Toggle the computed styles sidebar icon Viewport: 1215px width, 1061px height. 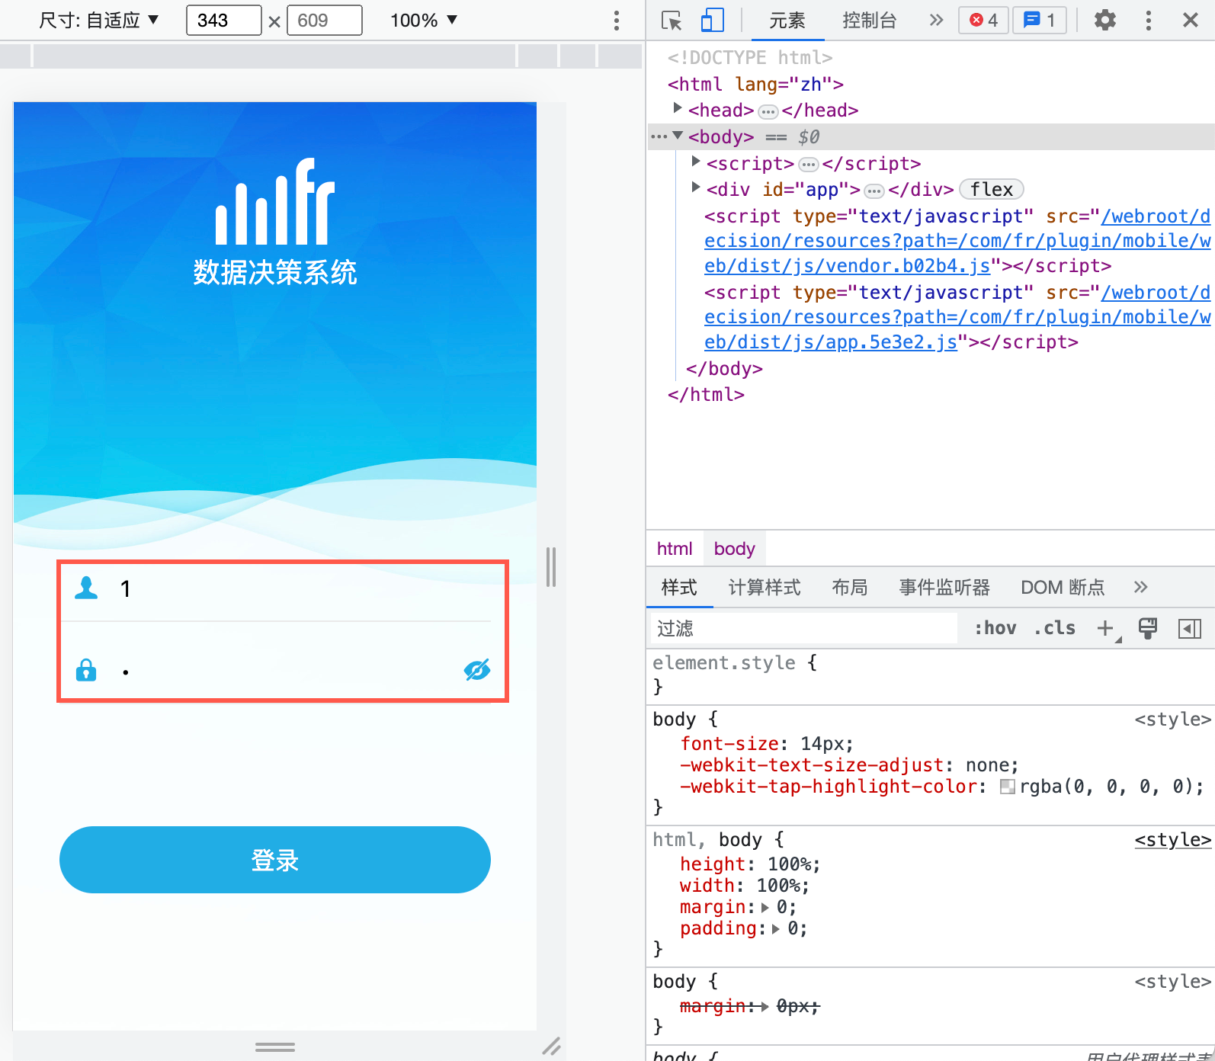[1190, 629]
